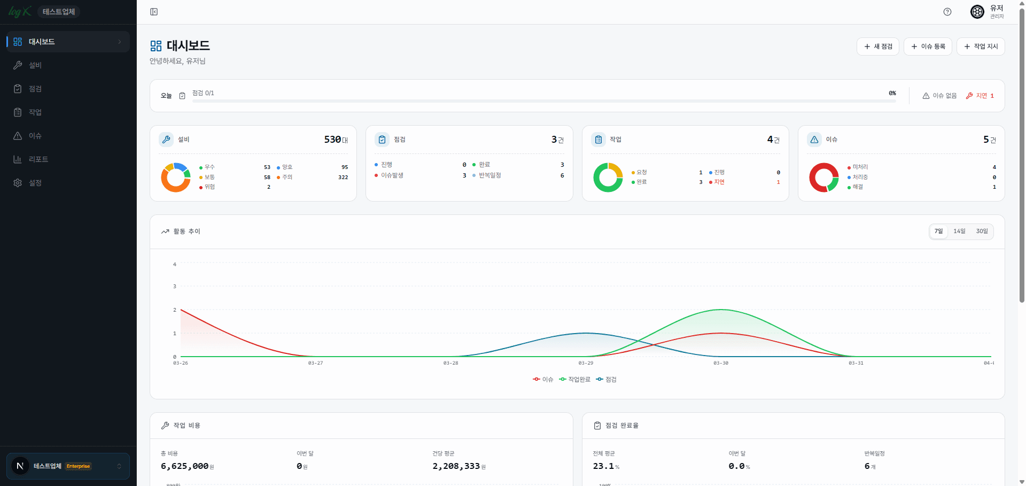Click the page vertical scrollbar
Screen dimensions: 1026x486
click(1022, 155)
